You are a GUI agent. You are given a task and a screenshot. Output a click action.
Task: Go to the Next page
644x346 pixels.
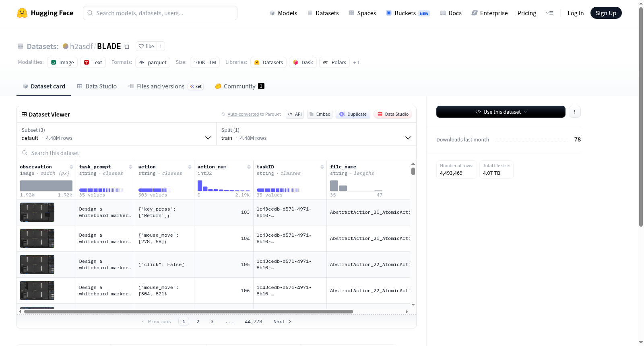point(282,321)
